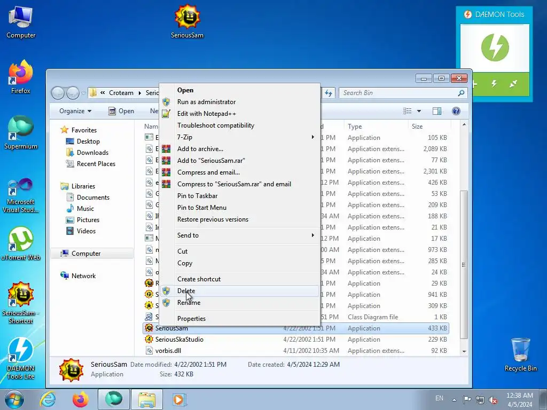Choose Rename in the context menu
Viewport: 547px width, 410px height.
[241, 303]
